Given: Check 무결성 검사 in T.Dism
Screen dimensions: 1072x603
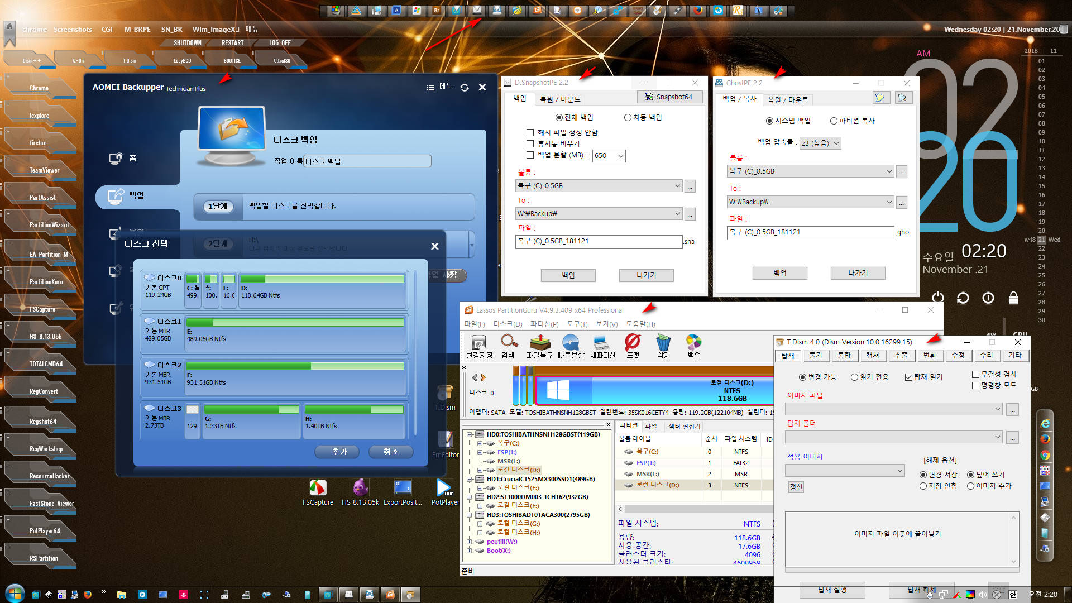Looking at the screenshot, I should 975,374.
